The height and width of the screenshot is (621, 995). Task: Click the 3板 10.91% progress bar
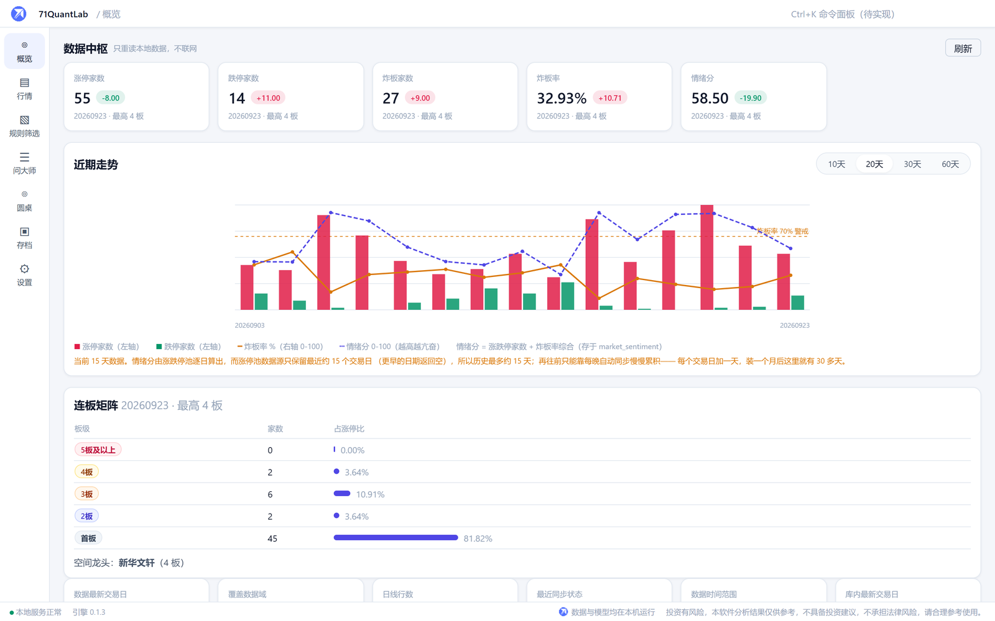click(342, 494)
